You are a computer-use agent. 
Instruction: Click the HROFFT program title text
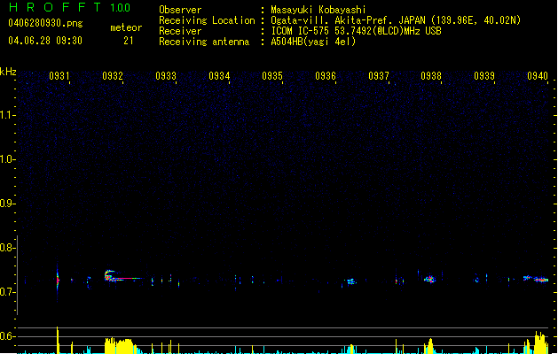click(55, 7)
